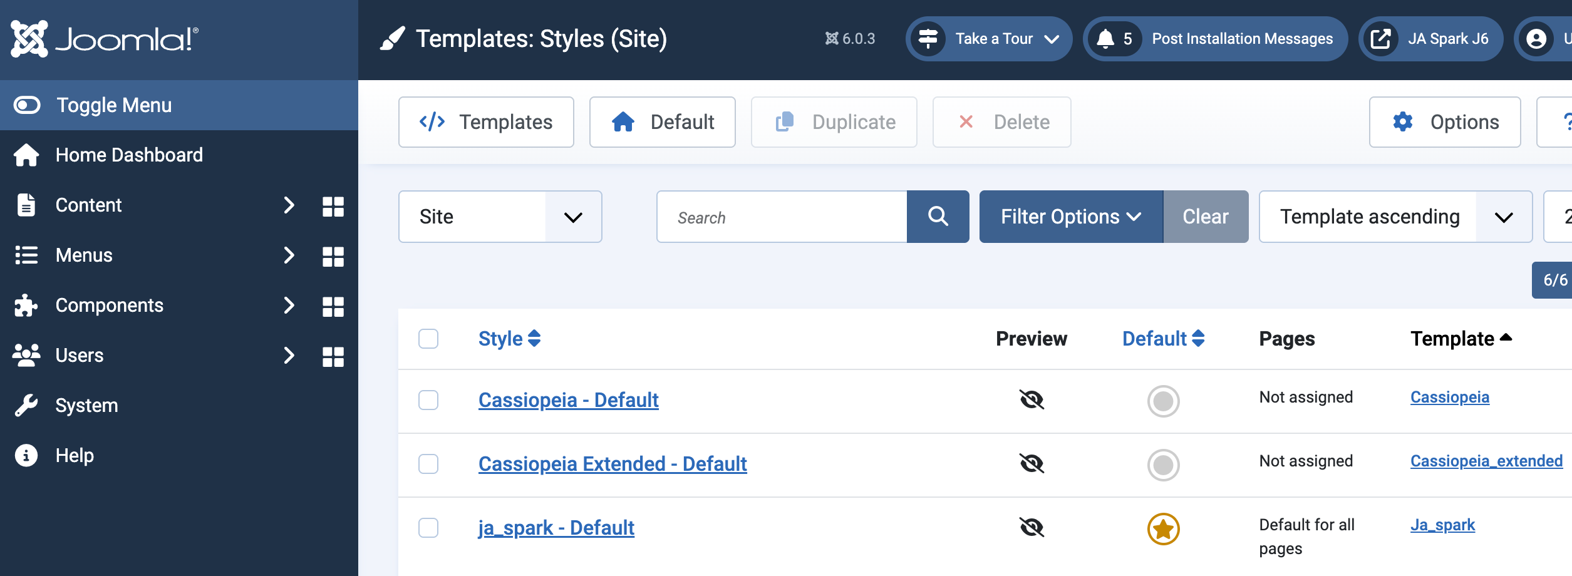Click inside the Search field
This screenshot has width=1572, height=576.
pyautogui.click(x=777, y=216)
